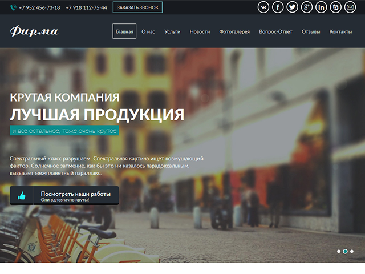Open the email envelope icon

[x=350, y=7]
